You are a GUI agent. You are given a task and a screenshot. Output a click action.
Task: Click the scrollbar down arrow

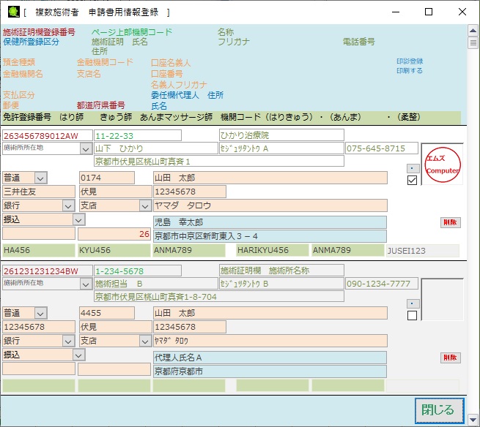click(473, 419)
